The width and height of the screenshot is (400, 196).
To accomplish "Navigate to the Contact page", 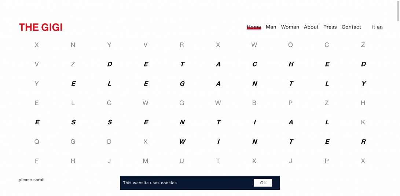I will (351, 27).
